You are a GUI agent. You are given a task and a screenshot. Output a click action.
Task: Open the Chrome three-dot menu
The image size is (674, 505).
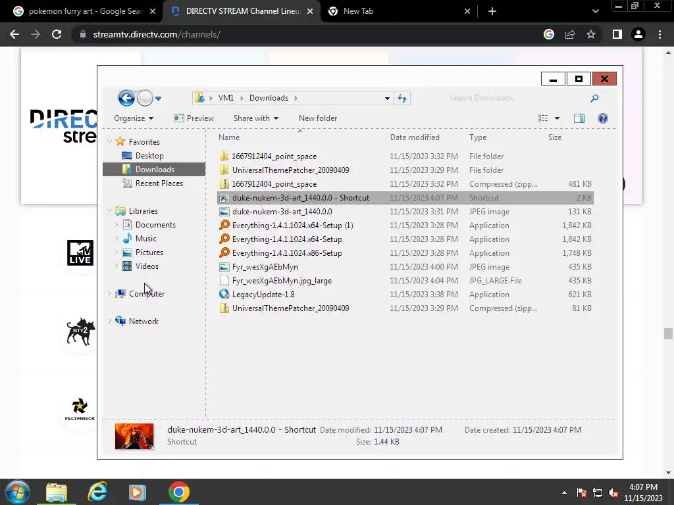tap(660, 34)
